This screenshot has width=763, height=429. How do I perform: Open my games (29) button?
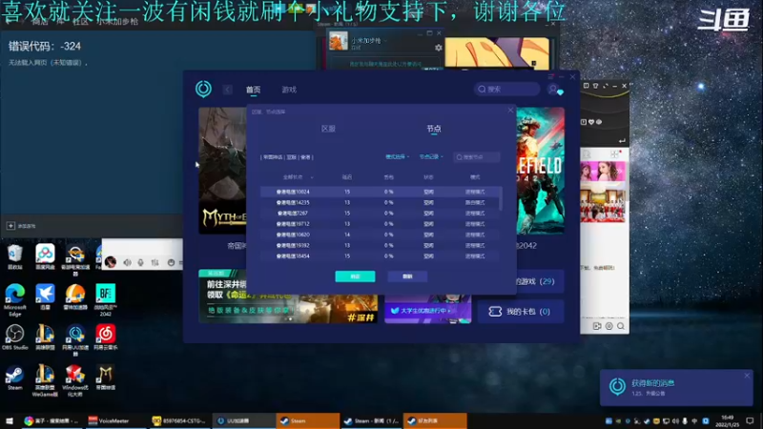click(x=540, y=281)
